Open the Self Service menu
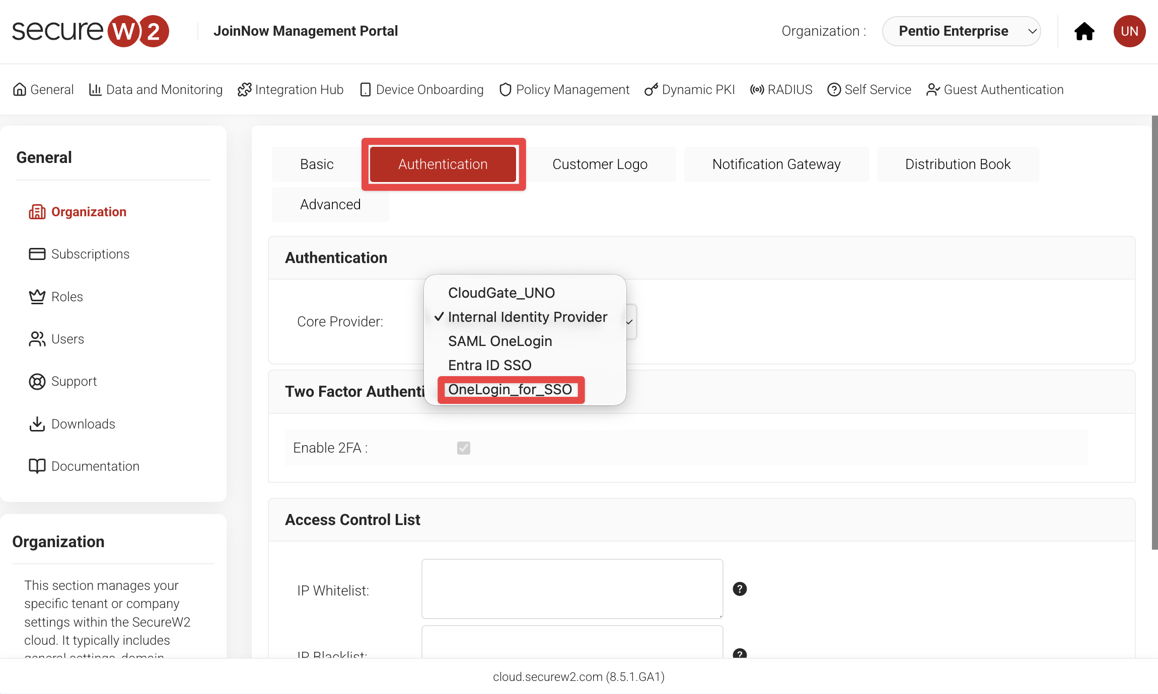The image size is (1158, 694). [870, 90]
